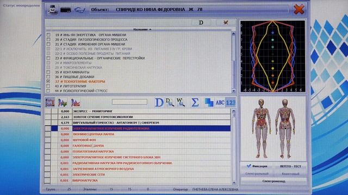Tick the box beside ВИБРОНАГРУЗКА
348x195 pixels.
pos(47,180)
